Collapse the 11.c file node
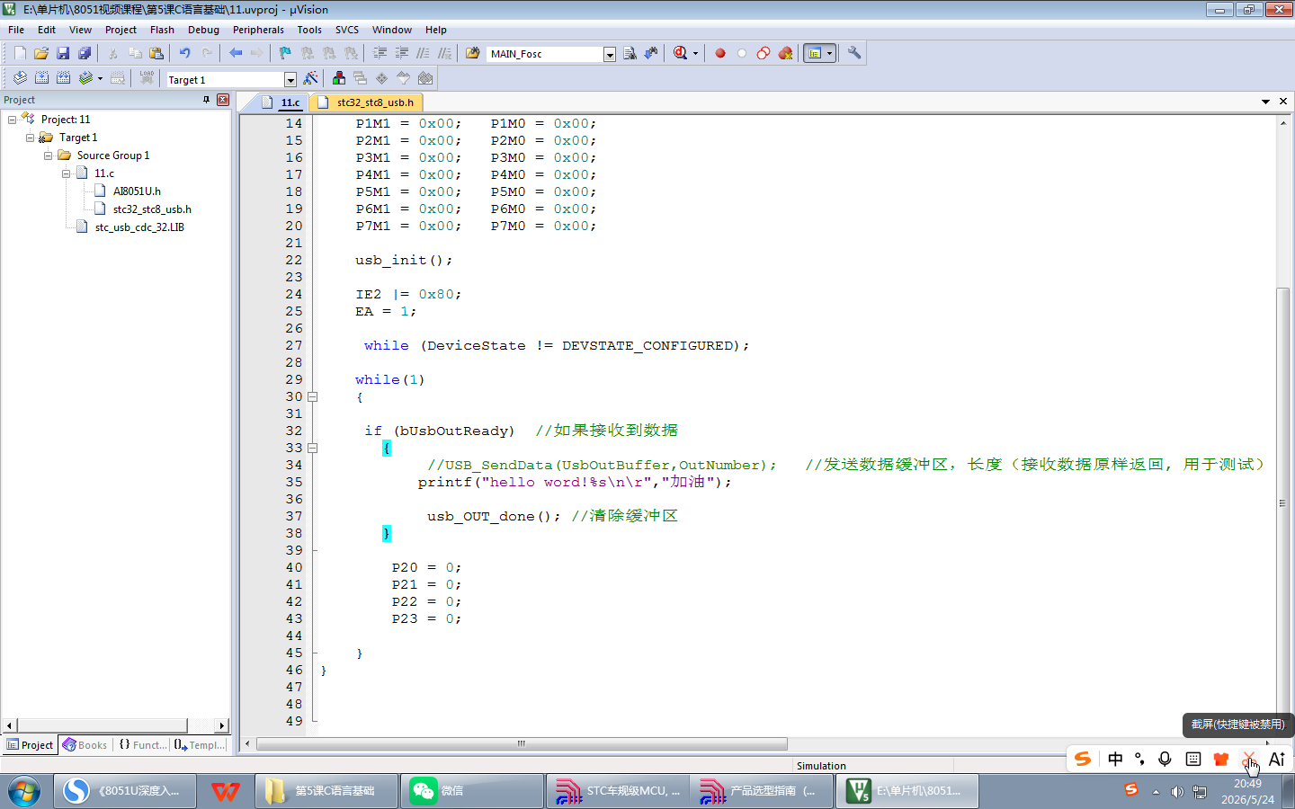Image resolution: width=1295 pixels, height=809 pixels. [66, 173]
